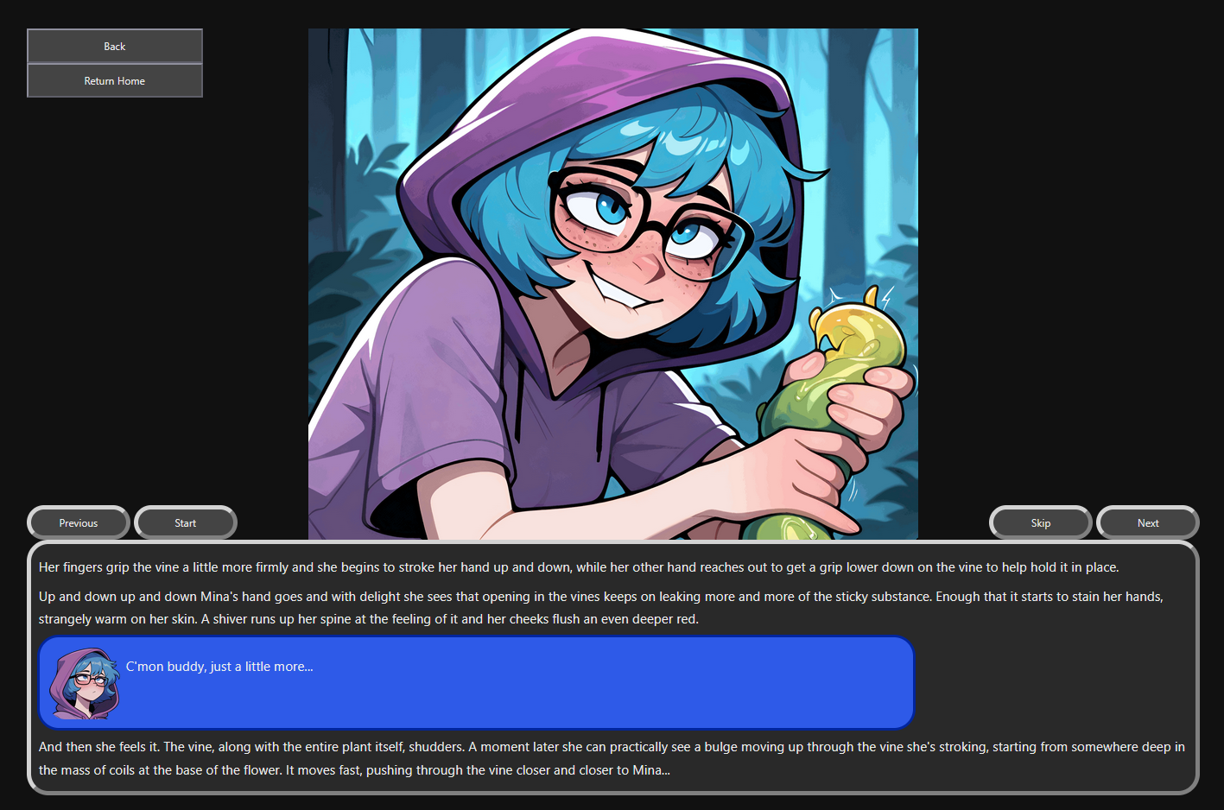The height and width of the screenshot is (810, 1224).
Task: Skip the current scene
Action: tap(1041, 523)
